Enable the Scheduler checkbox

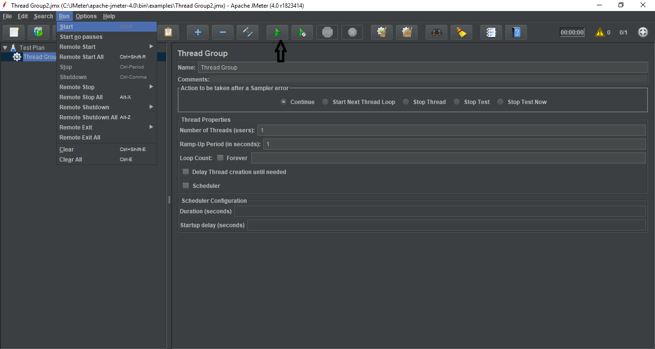click(186, 186)
